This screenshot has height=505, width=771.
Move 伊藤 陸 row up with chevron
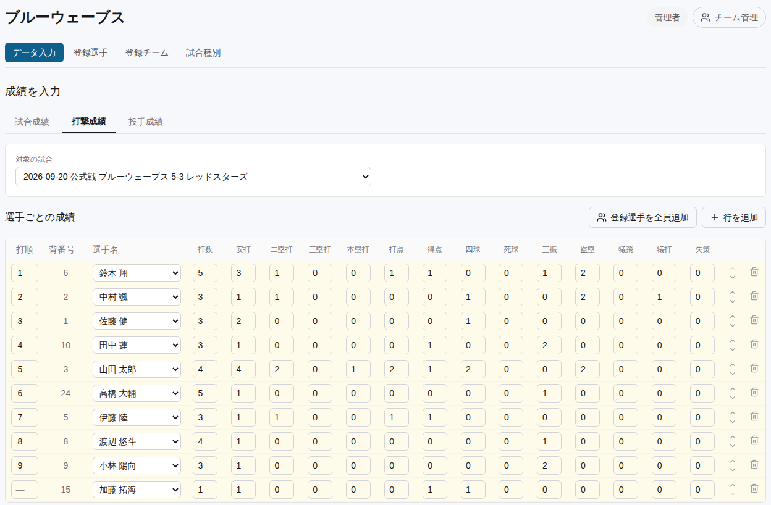[x=733, y=413]
